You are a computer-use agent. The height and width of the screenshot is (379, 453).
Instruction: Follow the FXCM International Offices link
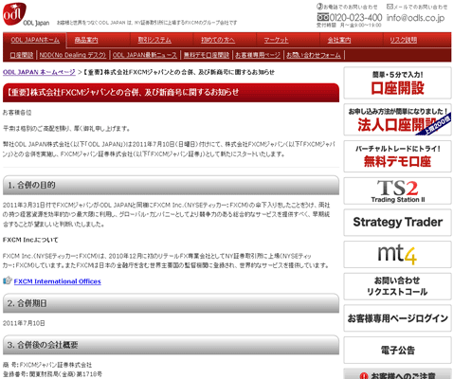[x=57, y=281]
